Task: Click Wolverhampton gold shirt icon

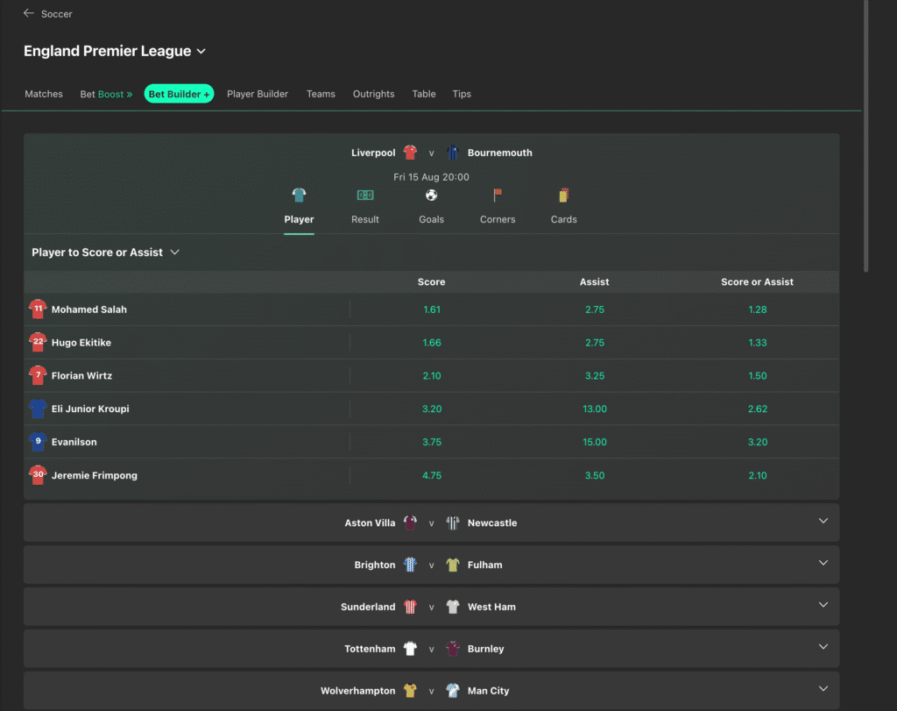Action: [410, 690]
